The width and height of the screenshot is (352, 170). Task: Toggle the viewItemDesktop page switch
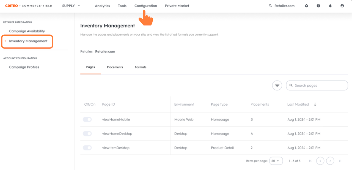[x=87, y=148]
